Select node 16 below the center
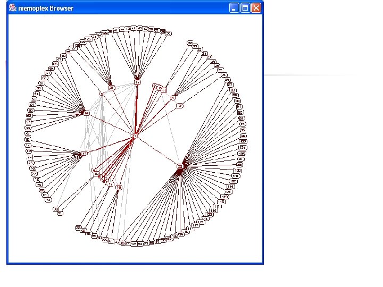Screen dimensions: 383x287 [x=119, y=188]
